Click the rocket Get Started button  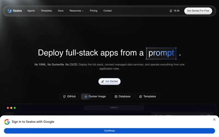[109, 81]
